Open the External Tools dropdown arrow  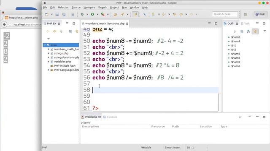pos(108,14)
